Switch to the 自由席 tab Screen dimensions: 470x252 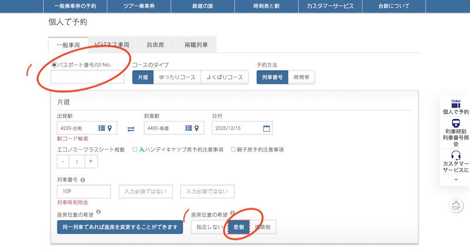point(155,45)
